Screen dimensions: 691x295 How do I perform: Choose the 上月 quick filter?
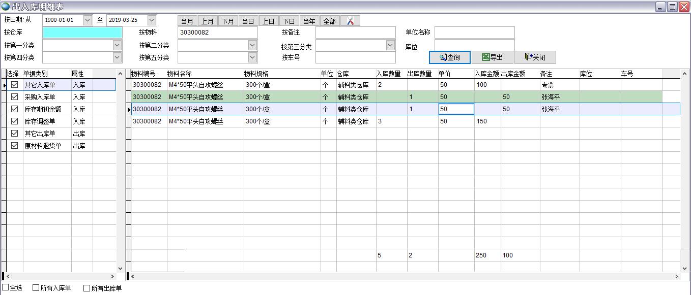(207, 21)
